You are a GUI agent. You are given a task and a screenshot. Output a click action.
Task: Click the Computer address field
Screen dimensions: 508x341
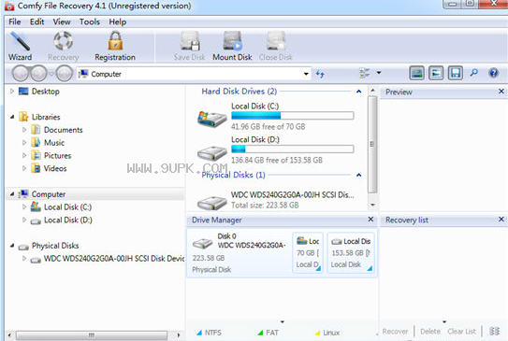194,74
